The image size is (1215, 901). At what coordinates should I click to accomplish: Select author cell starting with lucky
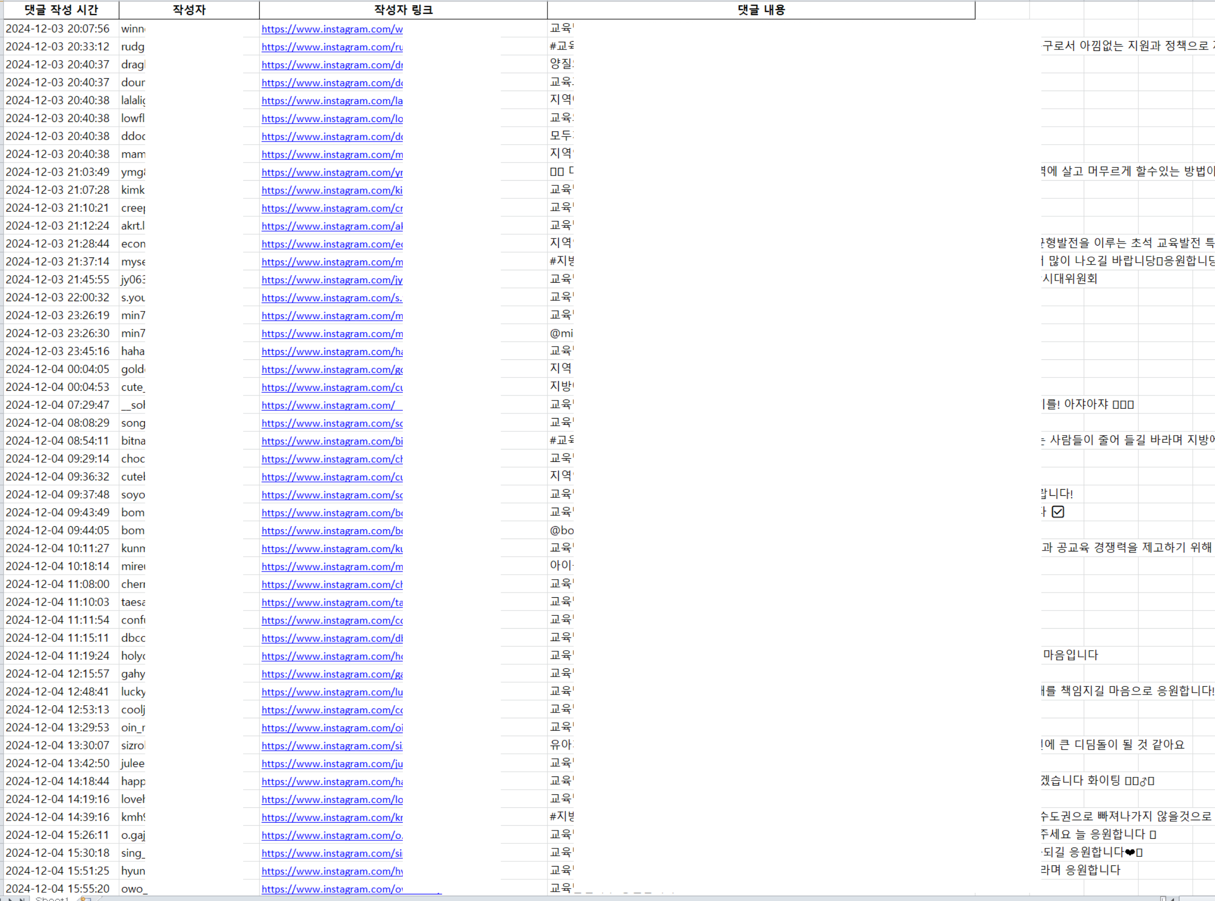pyautogui.click(x=132, y=691)
